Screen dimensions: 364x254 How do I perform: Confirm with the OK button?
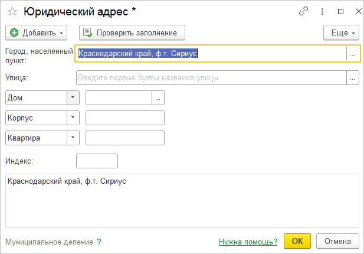pos(297,241)
